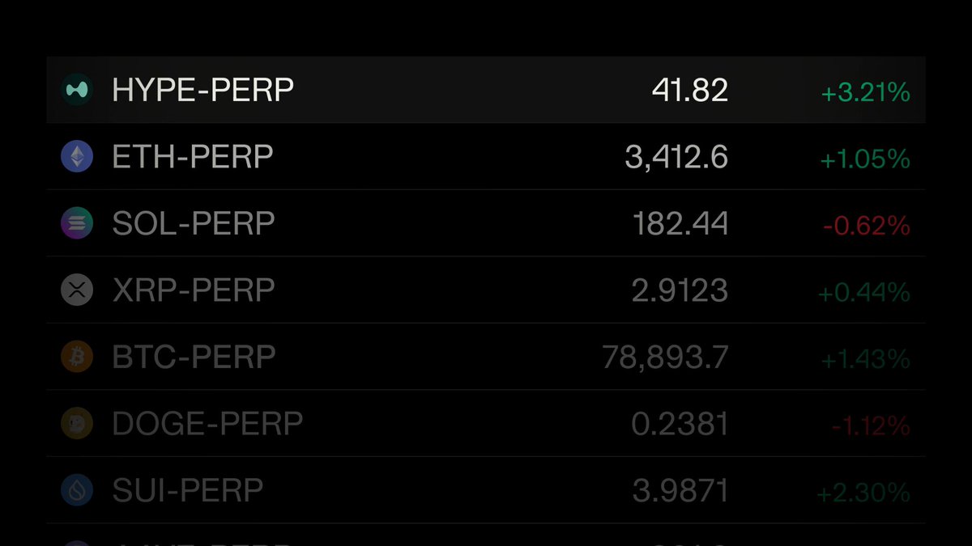The width and height of the screenshot is (972, 546).
Task: Click the Solana logo icon
Action: [x=78, y=222]
